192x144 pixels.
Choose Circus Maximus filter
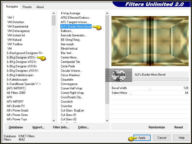tap(70, 75)
